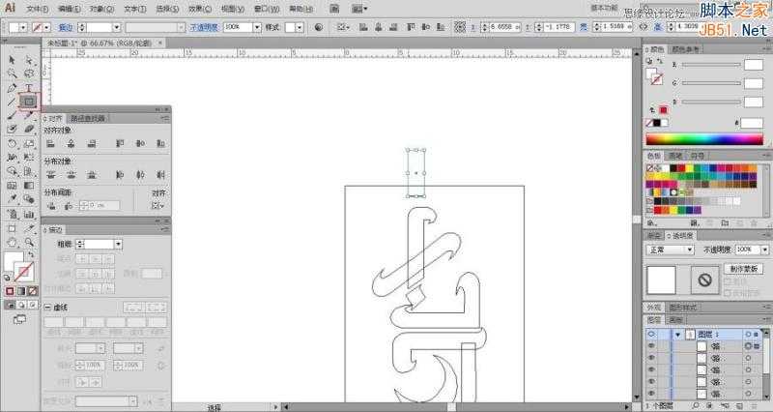Select the Zoom magnifier tool
This screenshot has height=412, width=773.
pos(29,242)
